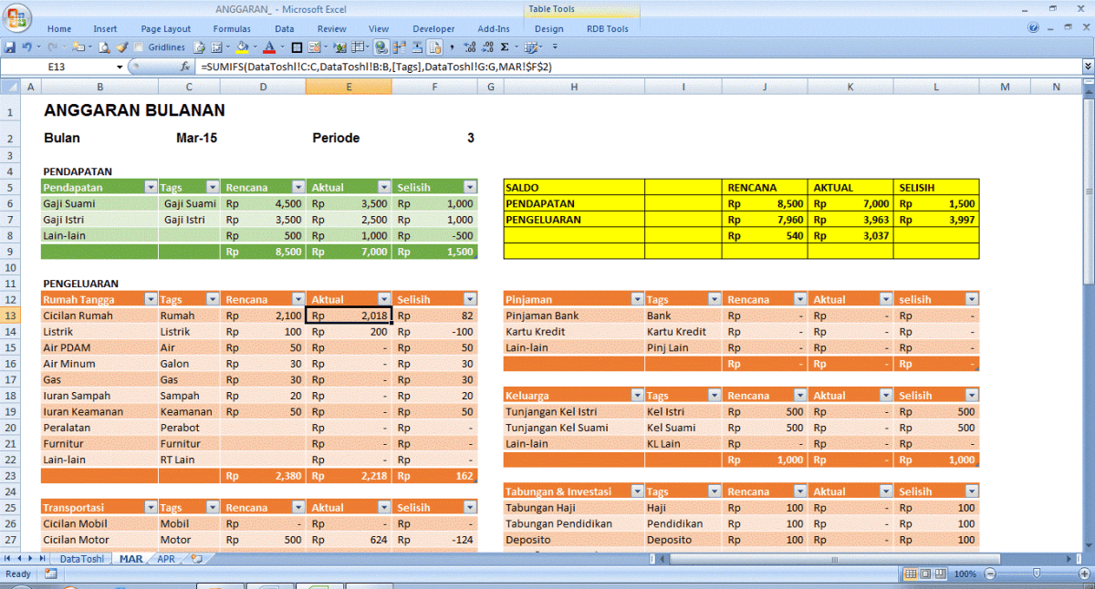1095x589 pixels.
Task: Switch to Page Layout view icon
Action: [926, 574]
